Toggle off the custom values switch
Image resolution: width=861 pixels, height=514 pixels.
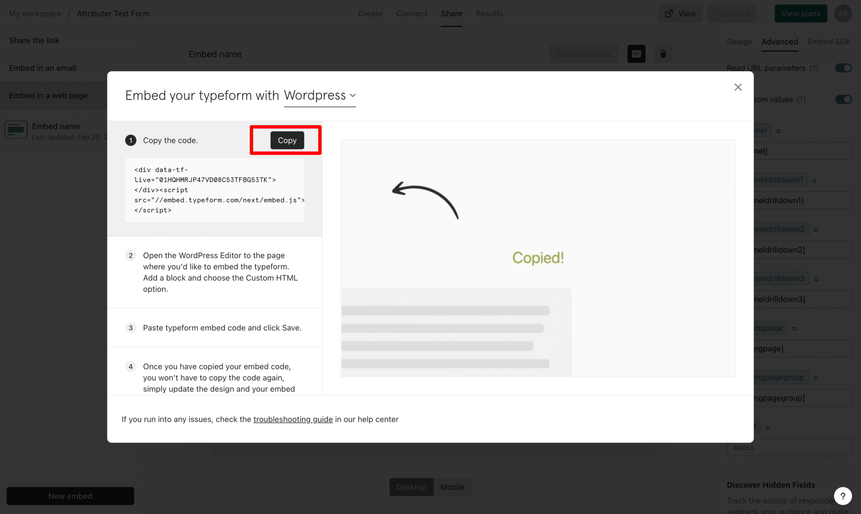point(843,99)
